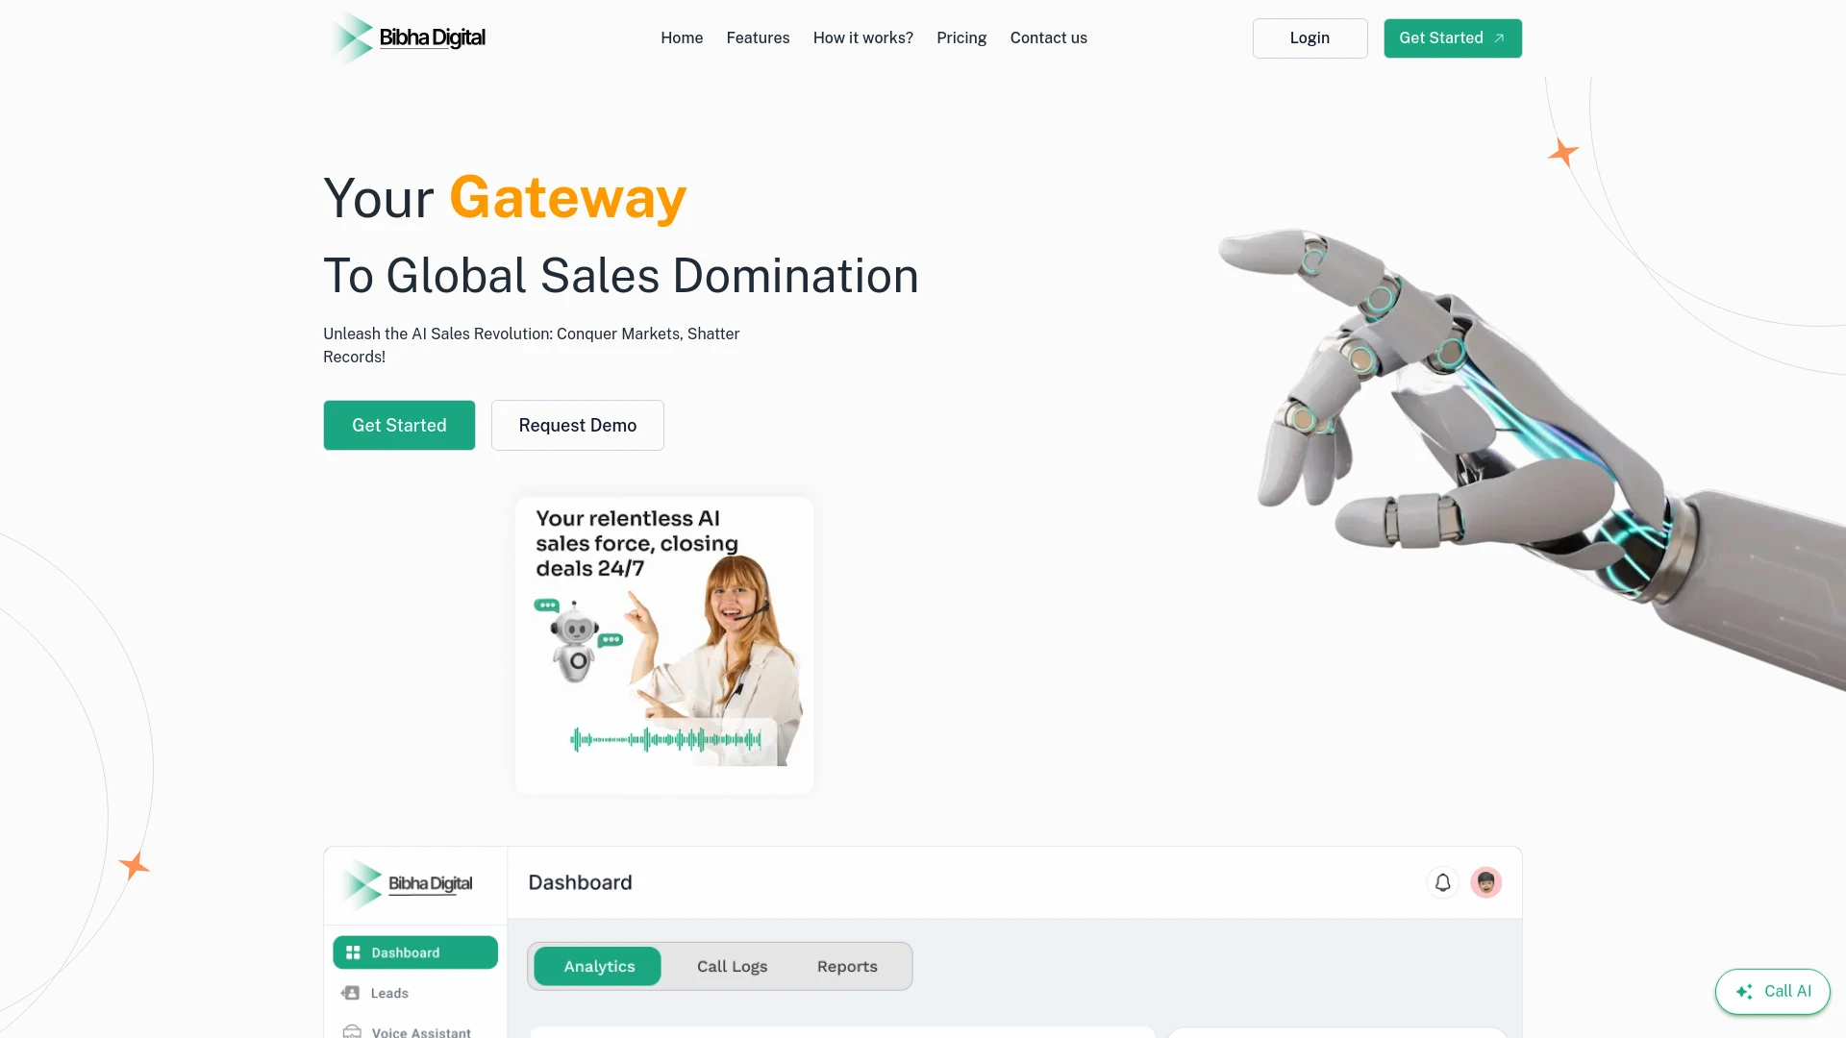Click the Call AI floating button icon
Image resolution: width=1846 pixels, height=1038 pixels.
(1746, 991)
